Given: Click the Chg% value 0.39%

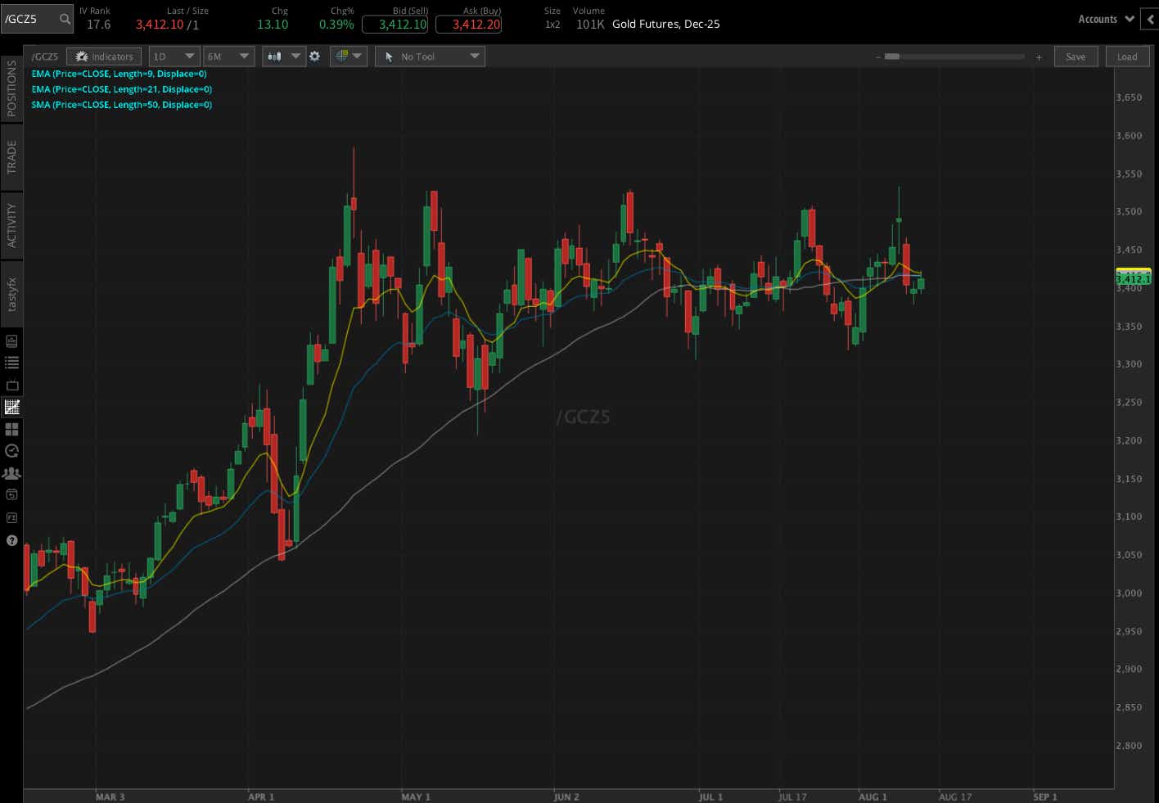Looking at the screenshot, I should (336, 25).
